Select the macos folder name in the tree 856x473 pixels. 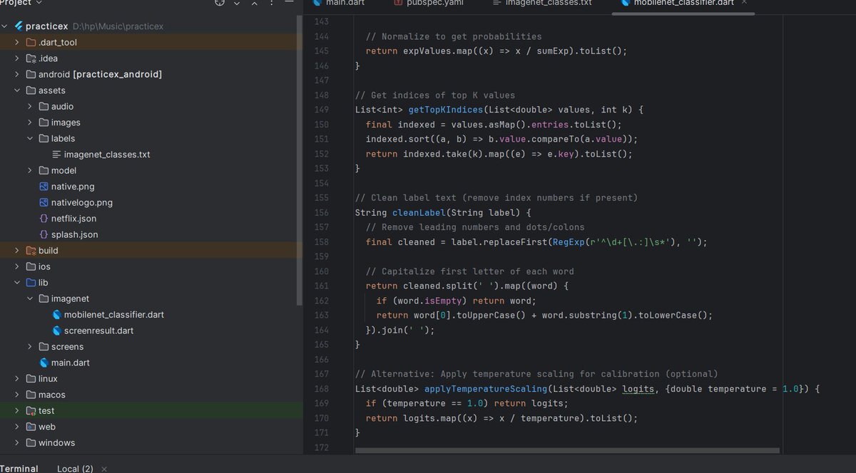pos(52,395)
